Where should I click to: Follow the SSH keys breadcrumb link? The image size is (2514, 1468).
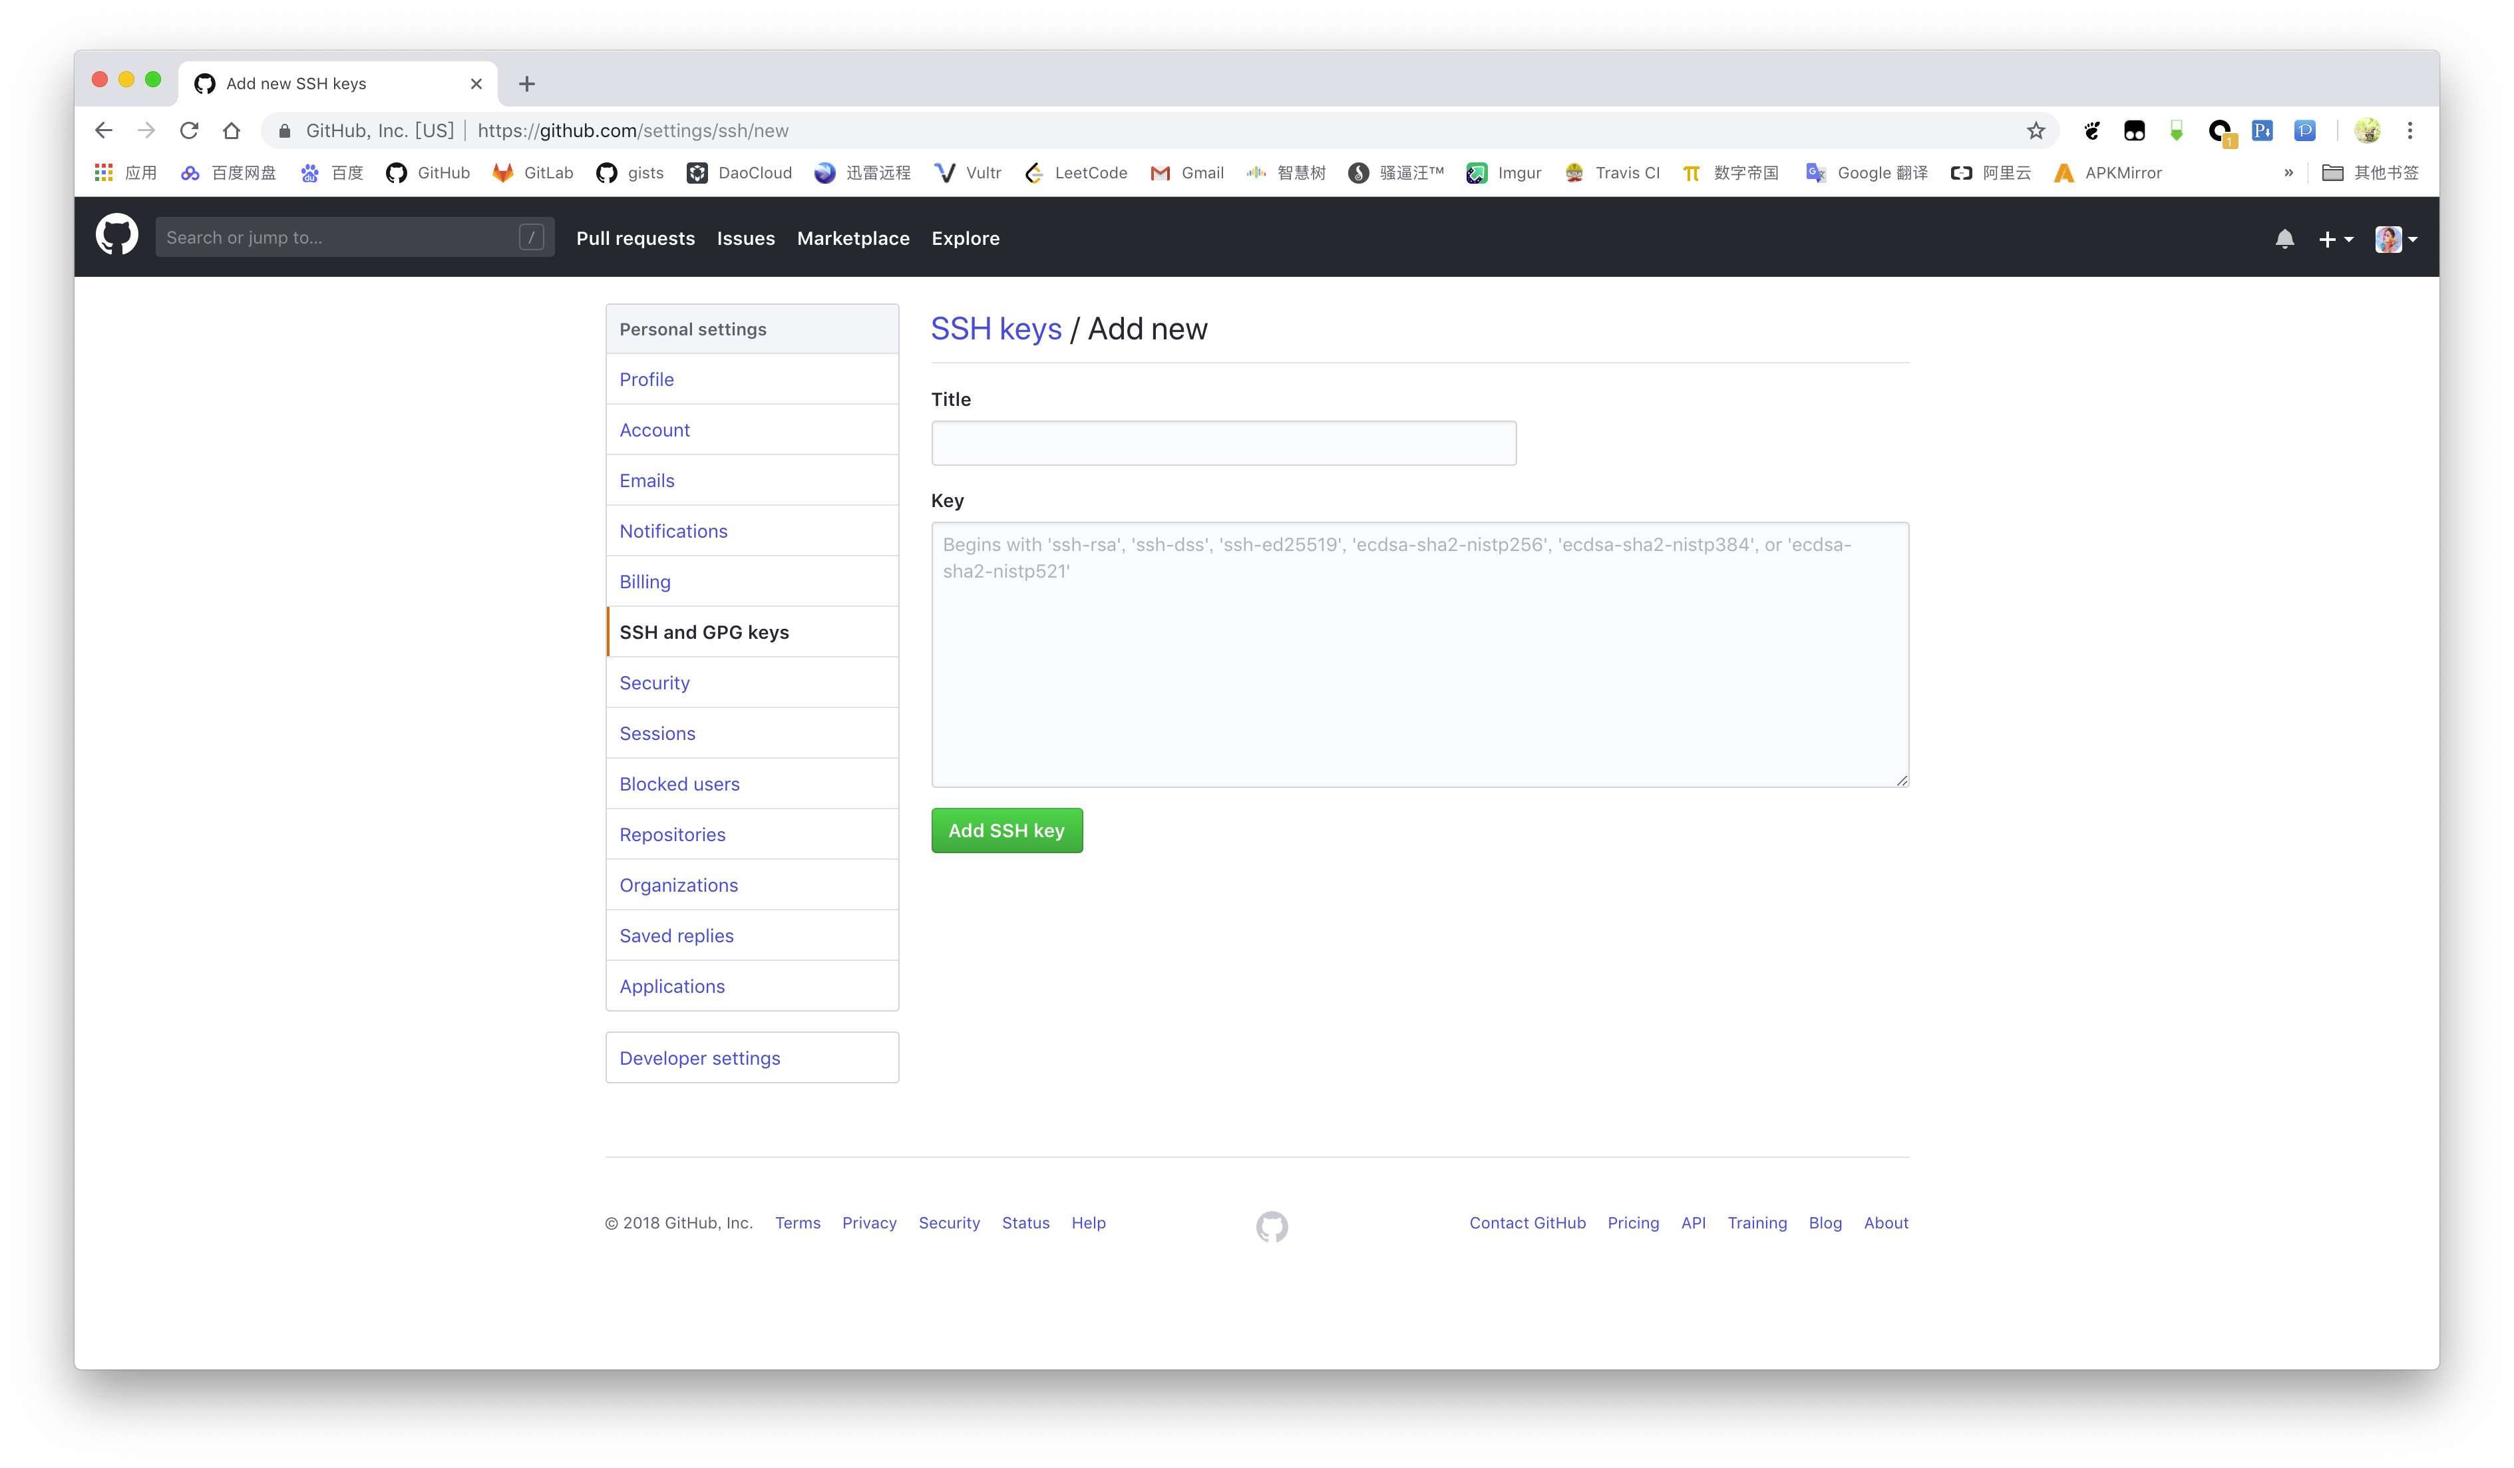tap(995, 328)
